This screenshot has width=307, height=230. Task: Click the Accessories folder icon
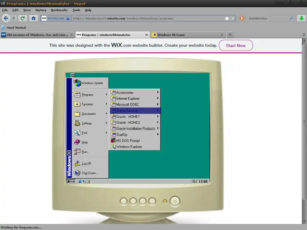pos(113,92)
